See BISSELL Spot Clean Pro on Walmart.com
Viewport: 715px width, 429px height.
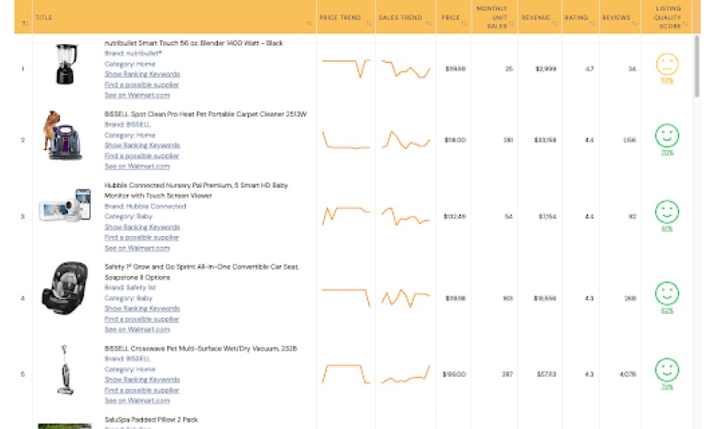[137, 167]
